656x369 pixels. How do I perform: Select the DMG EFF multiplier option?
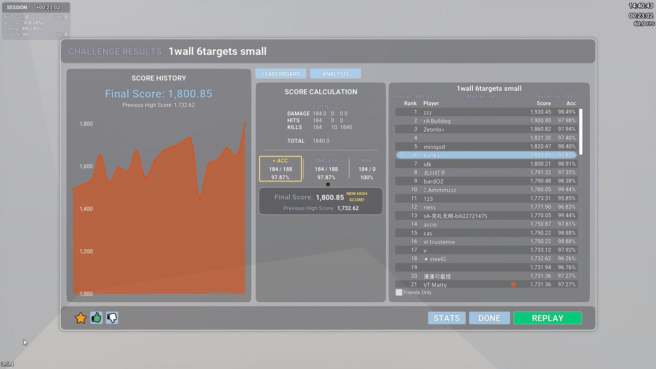(x=326, y=169)
